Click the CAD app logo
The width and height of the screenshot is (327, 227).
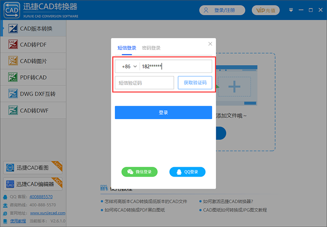pos(12,10)
